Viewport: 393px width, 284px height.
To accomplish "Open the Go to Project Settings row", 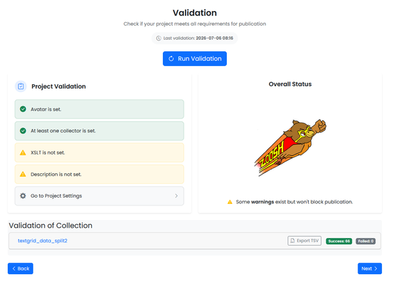I will pos(99,196).
